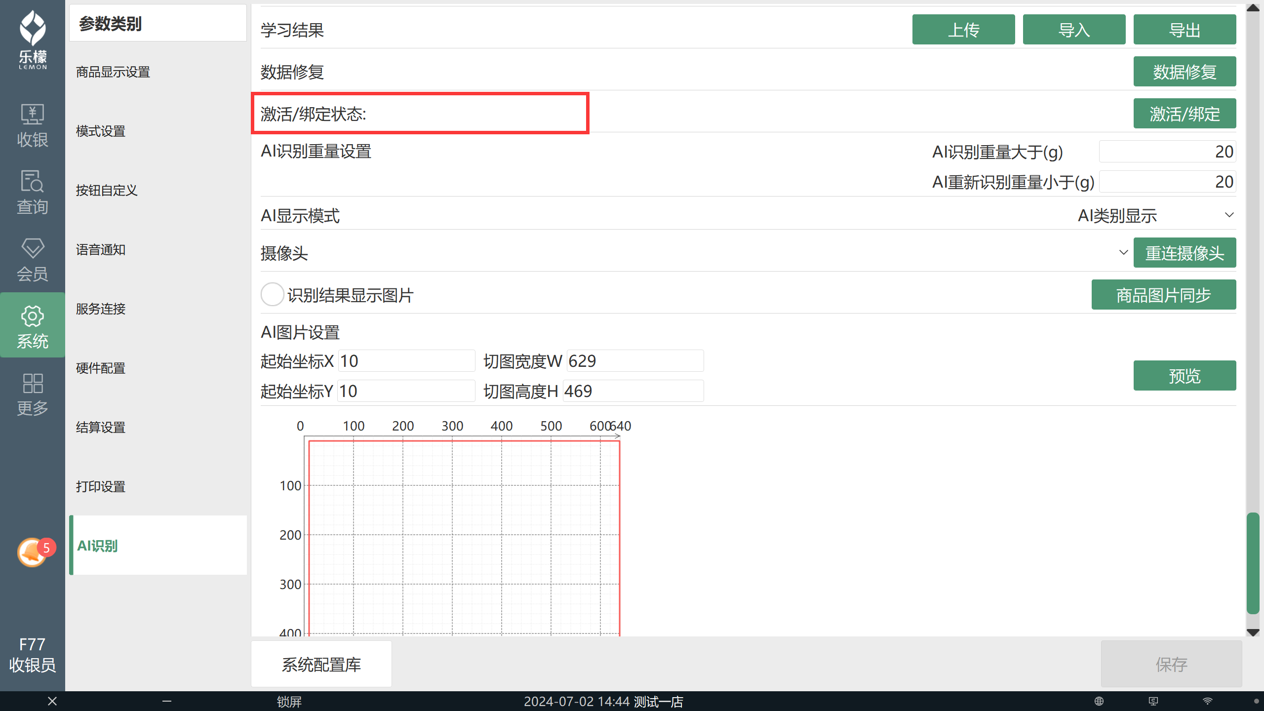Click the 起始坐标Y input field
Image resolution: width=1264 pixels, height=711 pixels.
pyautogui.click(x=406, y=391)
